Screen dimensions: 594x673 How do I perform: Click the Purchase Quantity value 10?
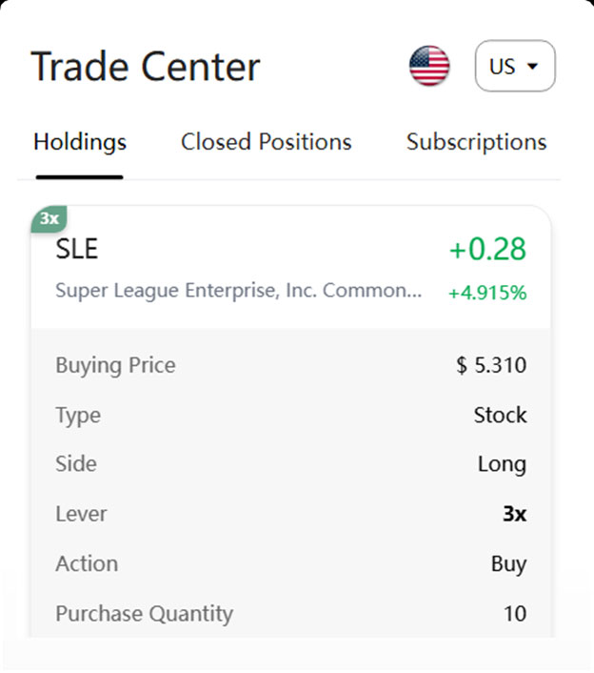click(x=514, y=613)
